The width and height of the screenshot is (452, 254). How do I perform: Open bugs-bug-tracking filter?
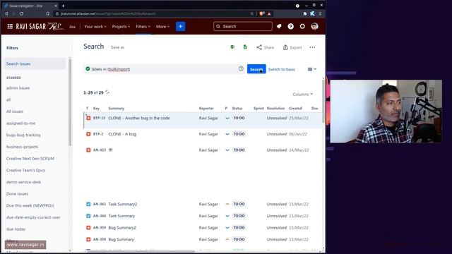point(23,135)
